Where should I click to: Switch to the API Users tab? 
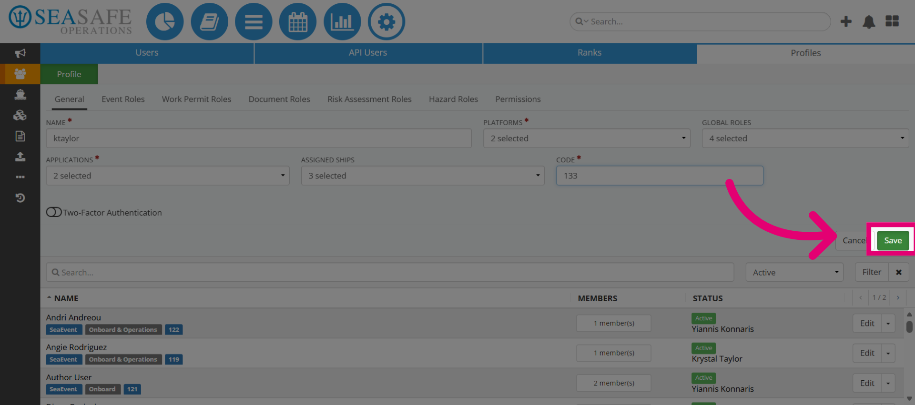point(368,53)
